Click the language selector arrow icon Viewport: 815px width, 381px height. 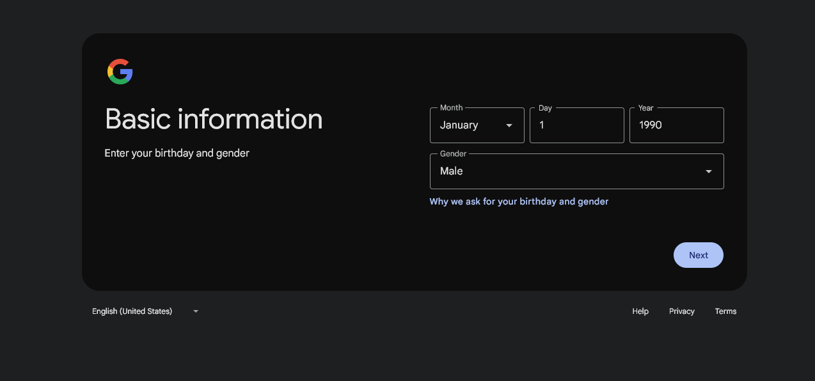click(196, 311)
